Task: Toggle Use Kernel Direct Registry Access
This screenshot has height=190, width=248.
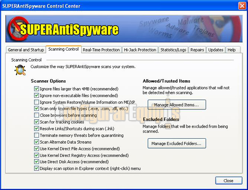Action: (x=36, y=155)
